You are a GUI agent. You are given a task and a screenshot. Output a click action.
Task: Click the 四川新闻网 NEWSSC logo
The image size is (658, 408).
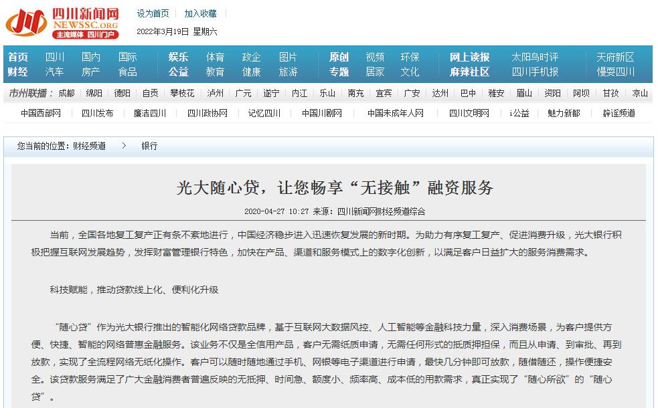[x=62, y=23]
